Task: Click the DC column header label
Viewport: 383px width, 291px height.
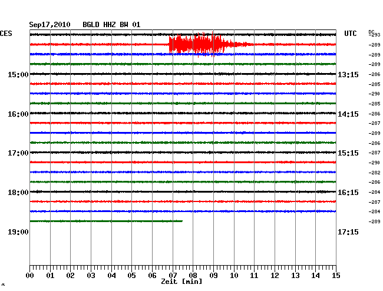Action: 371,31
